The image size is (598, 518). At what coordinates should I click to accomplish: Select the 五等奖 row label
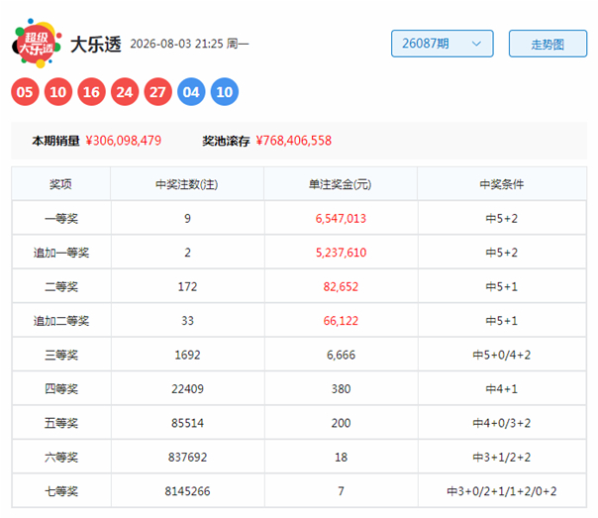[x=61, y=423]
